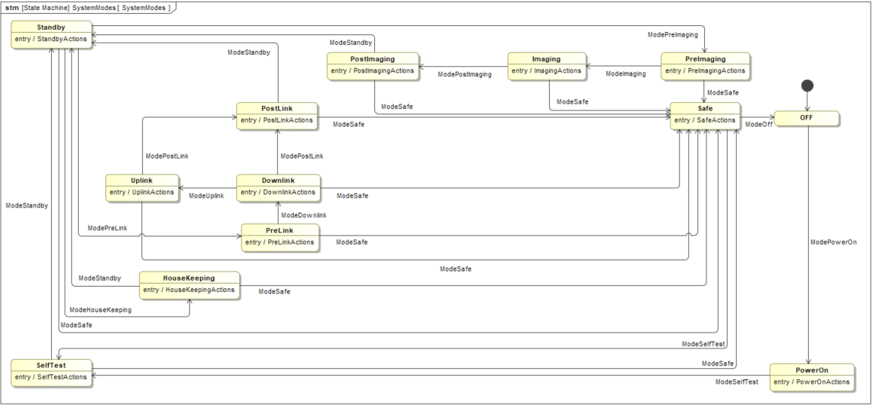Image resolution: width=879 pixels, height=408 pixels.
Task: Click ModeSafe label beside Downlink state
Action: click(352, 196)
